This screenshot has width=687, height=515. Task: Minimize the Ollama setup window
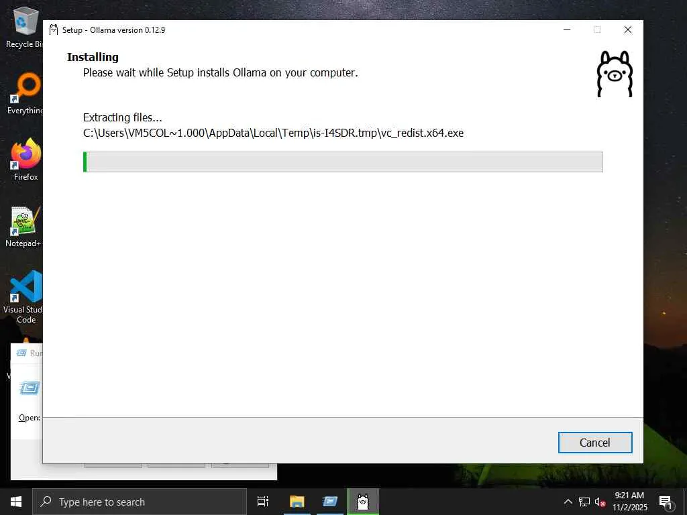(x=567, y=30)
